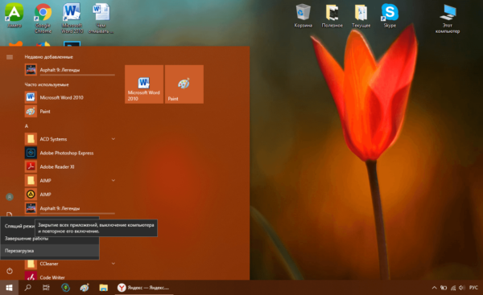Screen dimensions: 483x295
Task: Expand the CCleaner folder chevron
Action: pos(113,264)
